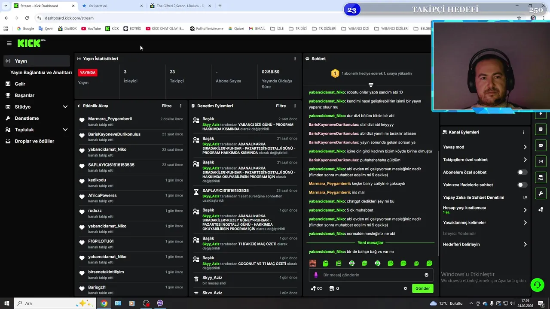The image size is (550, 309).
Task: Switch to the Yer işaretleri browser tab
Action: (x=113, y=6)
